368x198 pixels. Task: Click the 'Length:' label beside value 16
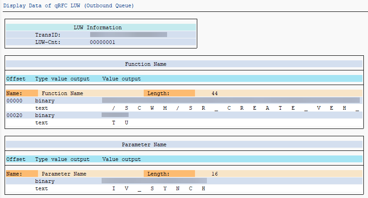tap(158, 174)
